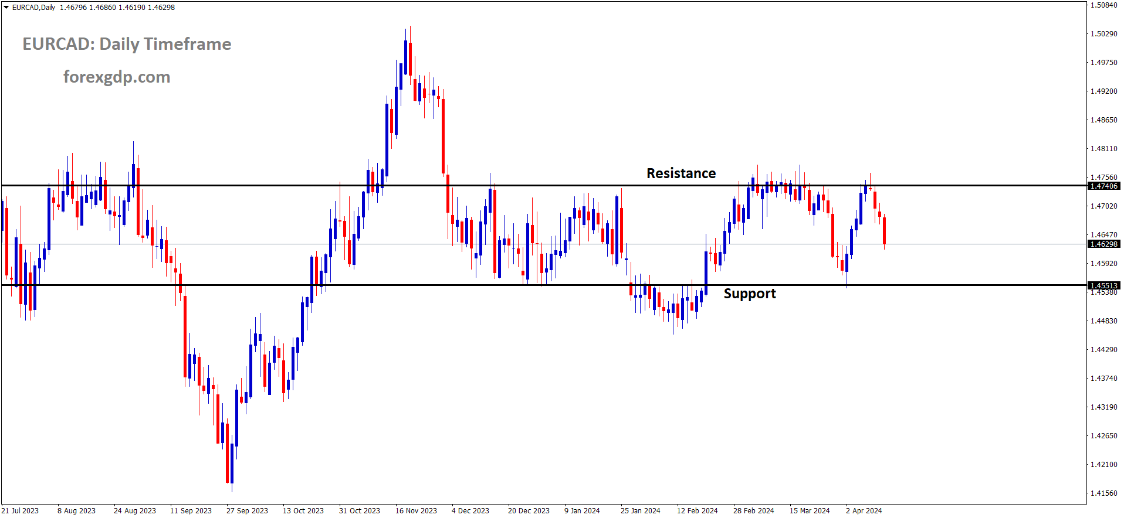
Task: Click date label 11 Sep 2023
Action: (191, 511)
